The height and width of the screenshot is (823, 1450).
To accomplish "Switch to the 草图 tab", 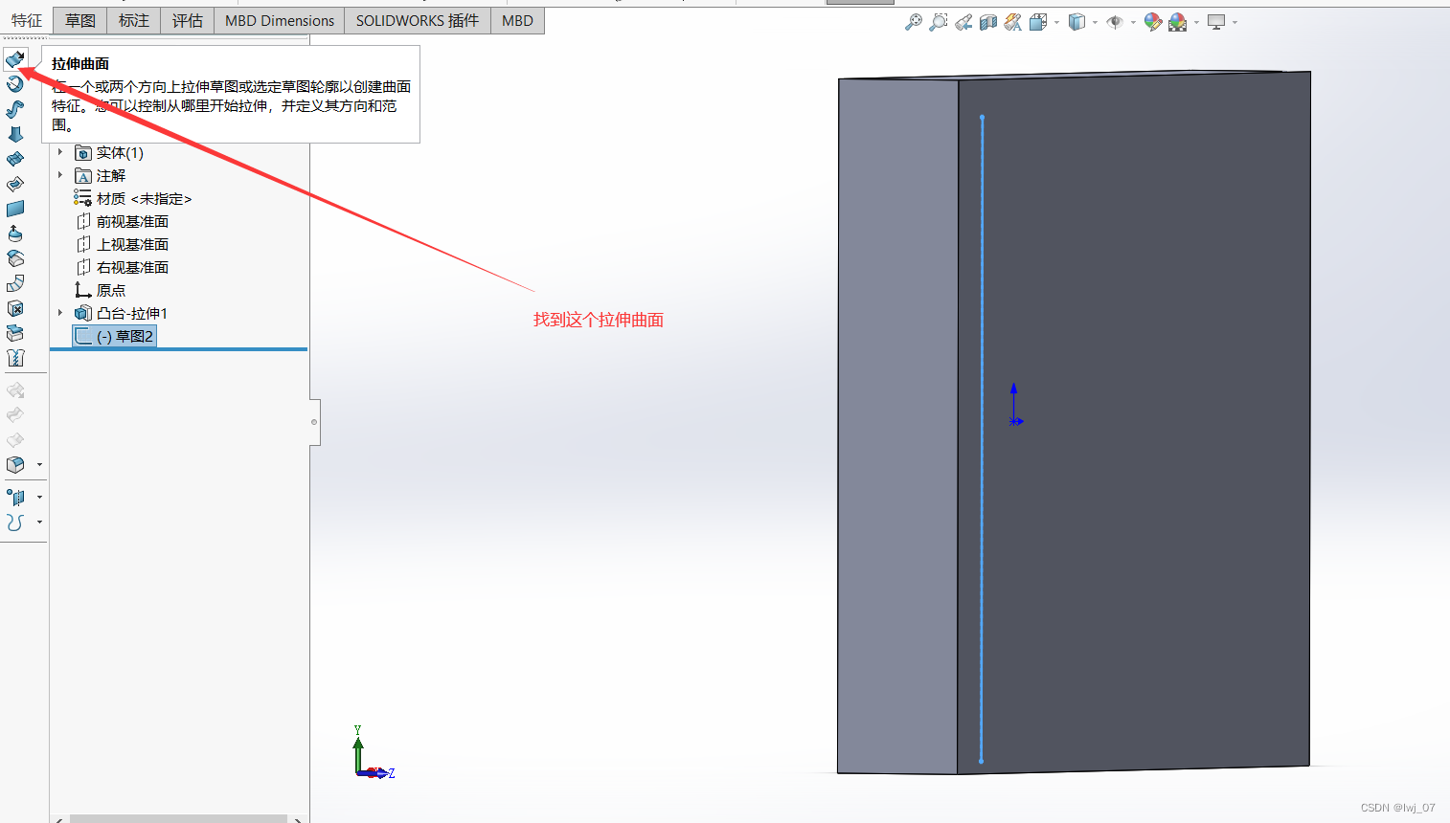I will point(80,20).
